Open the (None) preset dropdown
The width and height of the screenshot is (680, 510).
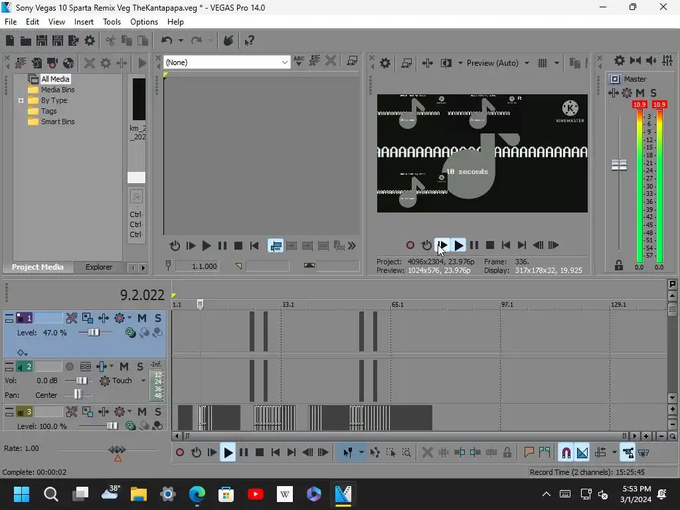(x=284, y=62)
